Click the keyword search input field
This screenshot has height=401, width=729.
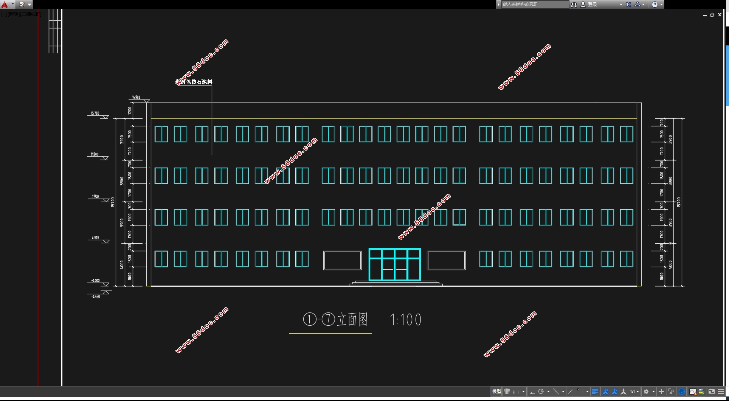pos(534,5)
